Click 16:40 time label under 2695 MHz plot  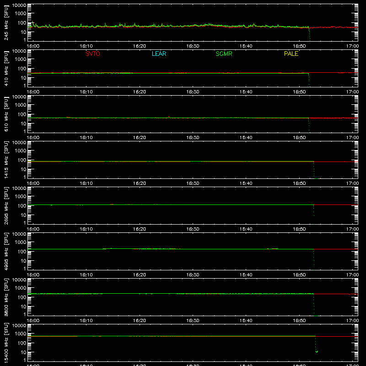[246, 229]
